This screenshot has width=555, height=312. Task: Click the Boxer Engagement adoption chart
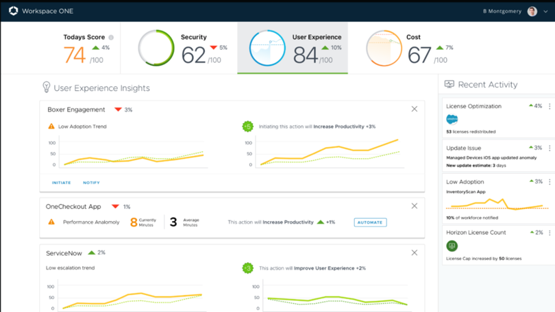coord(128,153)
